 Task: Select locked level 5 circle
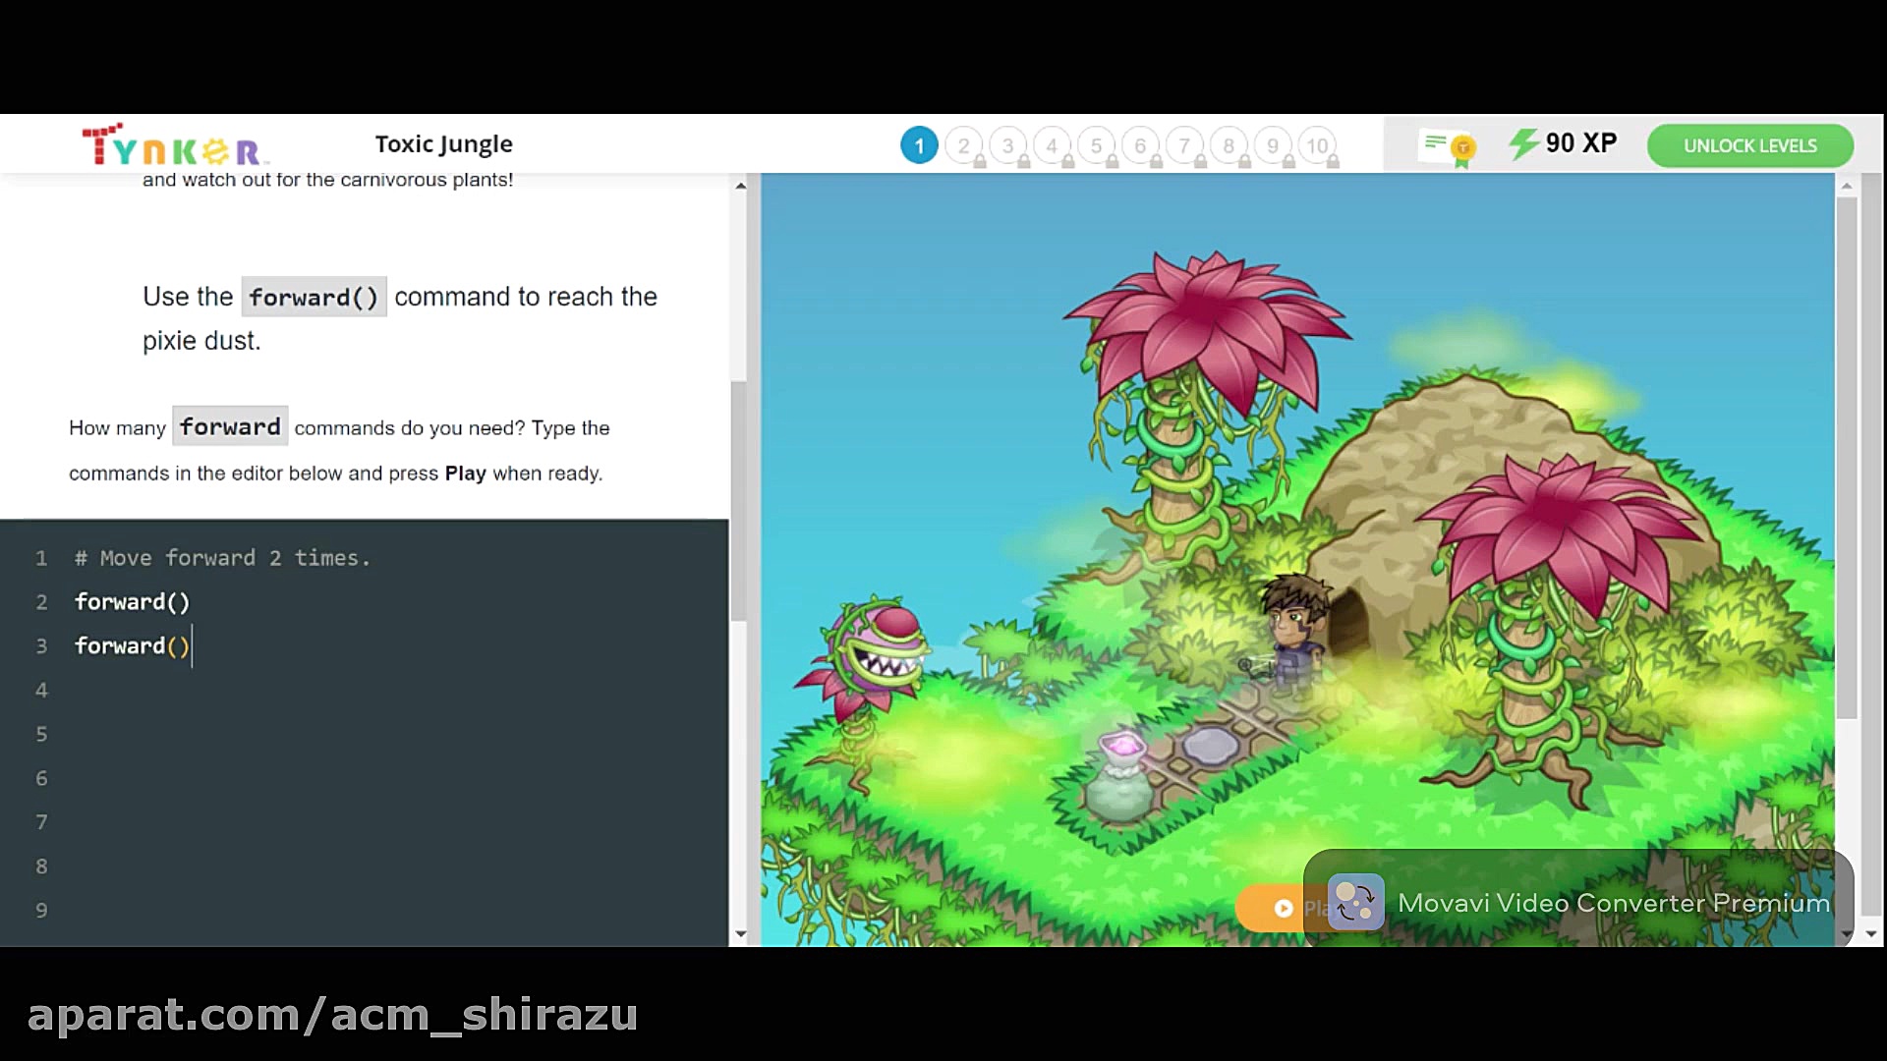(1096, 146)
